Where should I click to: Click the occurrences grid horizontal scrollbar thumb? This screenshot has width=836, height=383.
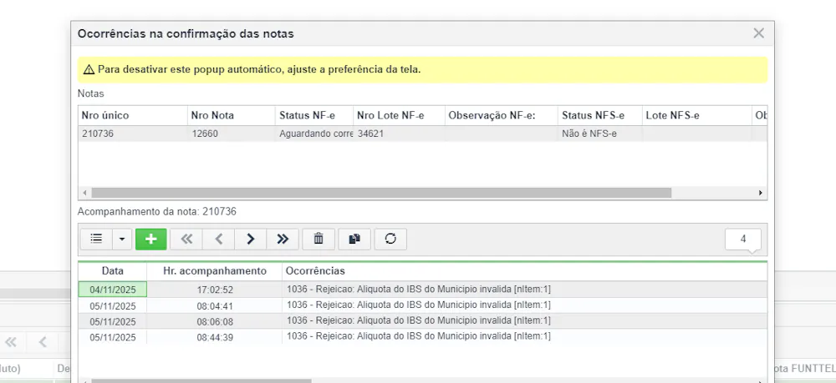click(x=201, y=380)
